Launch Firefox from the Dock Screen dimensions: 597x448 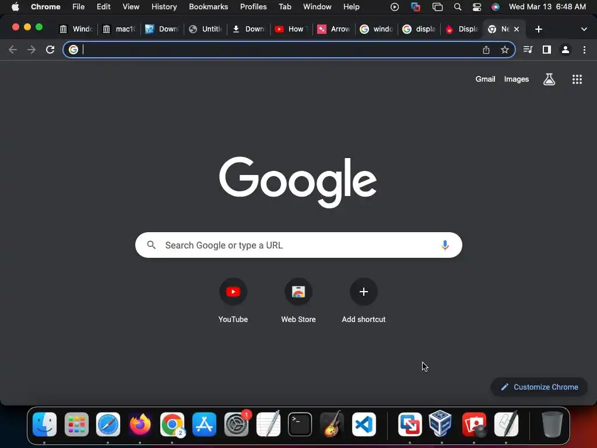coord(140,425)
